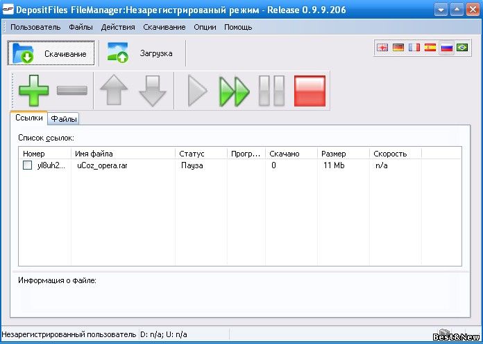
Task: Click the Скачивание mode button
Action: point(51,53)
